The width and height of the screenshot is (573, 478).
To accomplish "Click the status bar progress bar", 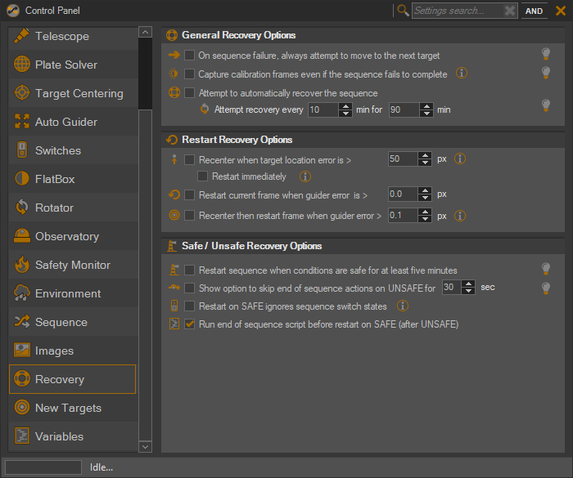I will 43,467.
